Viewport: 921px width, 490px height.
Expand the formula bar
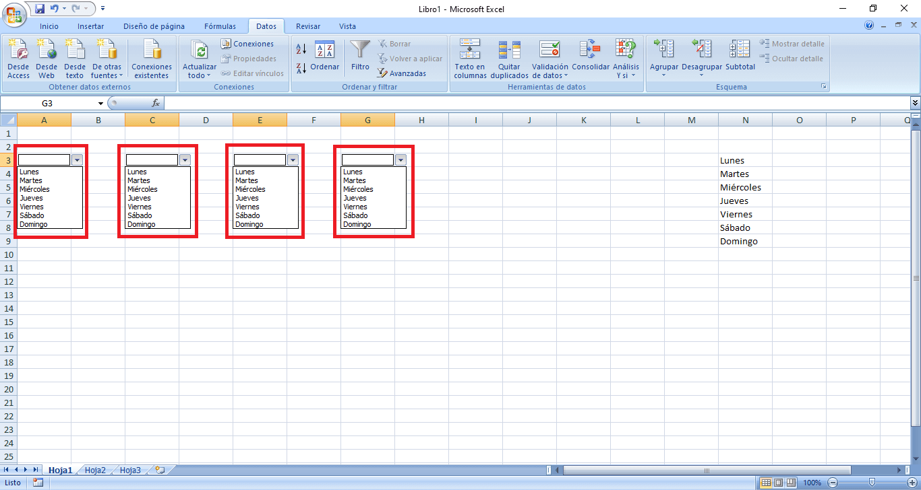pos(915,104)
